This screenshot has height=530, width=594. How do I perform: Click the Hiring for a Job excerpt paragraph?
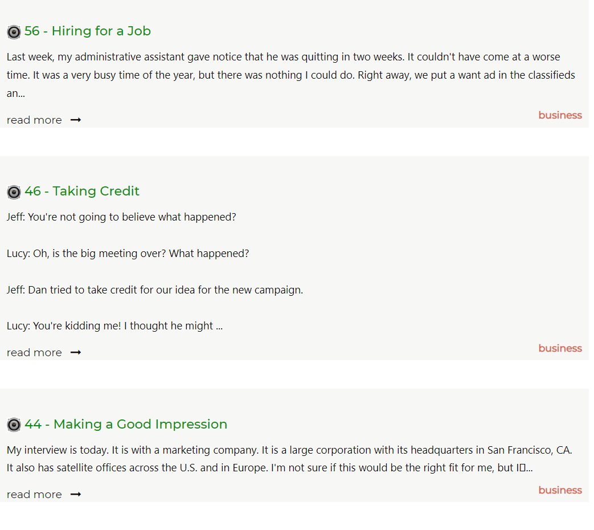point(291,75)
